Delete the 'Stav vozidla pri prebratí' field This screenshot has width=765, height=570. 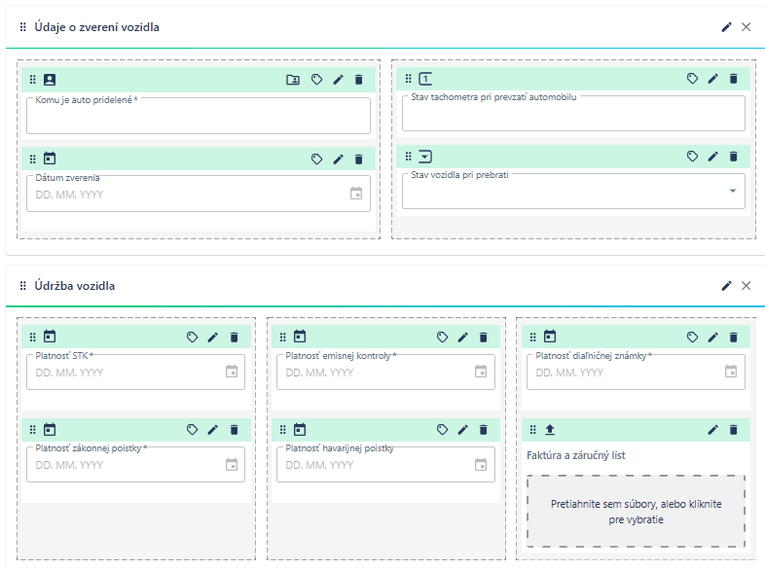[734, 156]
